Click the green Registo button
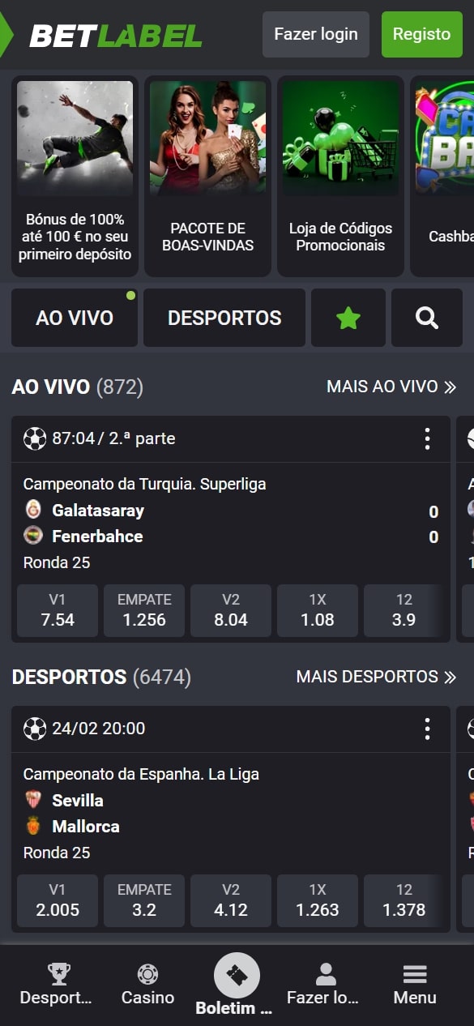The height and width of the screenshot is (1026, 474). click(x=421, y=34)
